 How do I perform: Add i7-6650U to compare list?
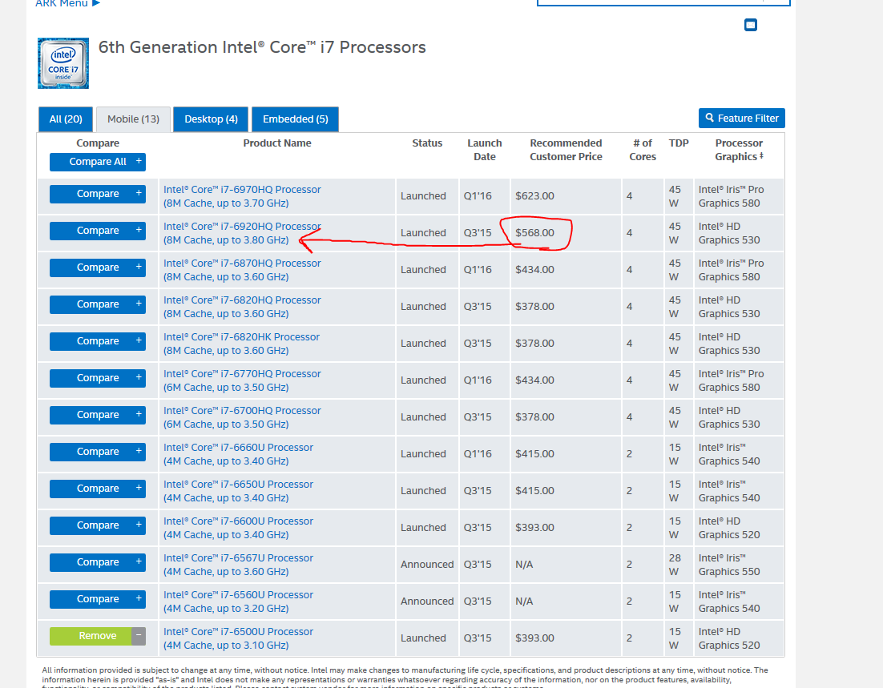[x=98, y=489]
